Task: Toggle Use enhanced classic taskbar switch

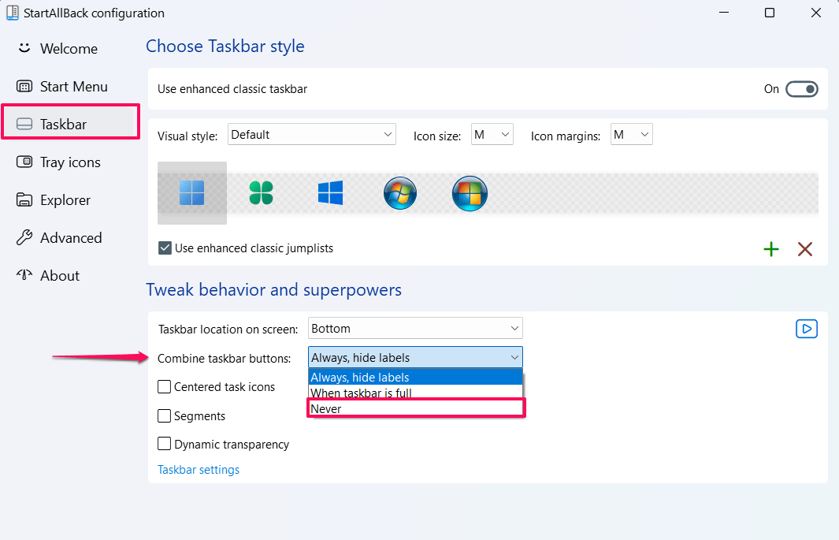Action: 801,89
